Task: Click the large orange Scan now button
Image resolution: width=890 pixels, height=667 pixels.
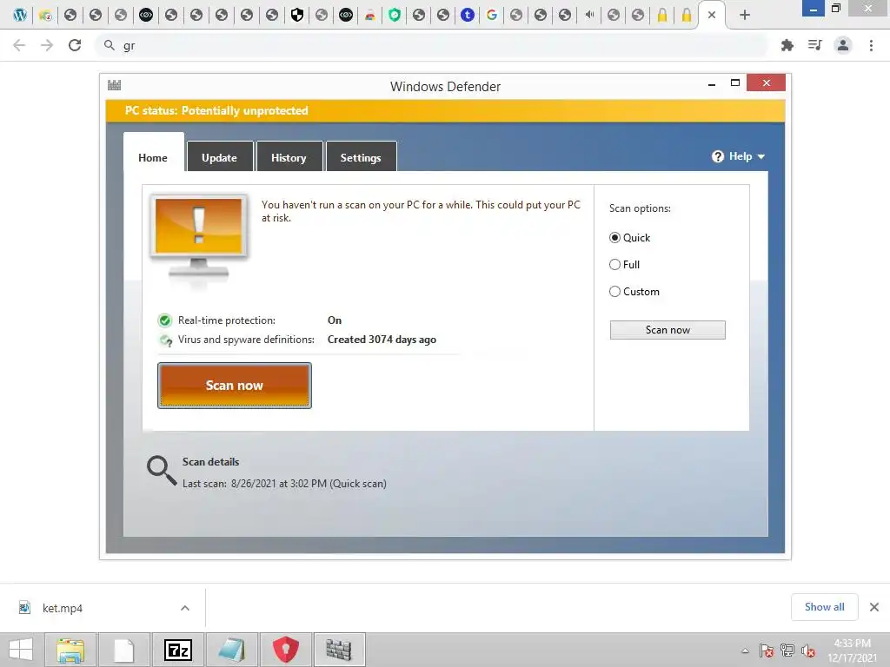Action: tap(235, 386)
